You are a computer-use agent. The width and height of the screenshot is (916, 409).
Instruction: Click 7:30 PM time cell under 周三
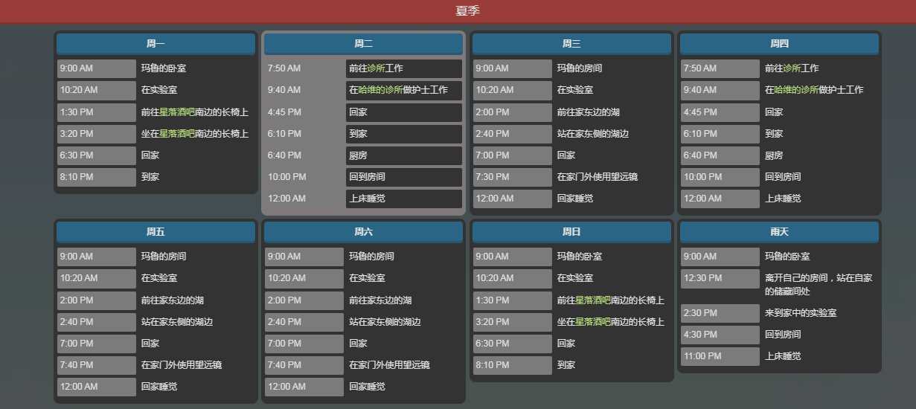pos(513,177)
